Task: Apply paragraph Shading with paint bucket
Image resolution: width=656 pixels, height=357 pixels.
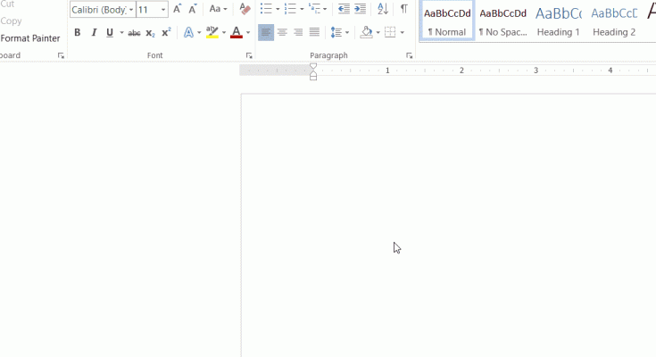Action: point(367,32)
